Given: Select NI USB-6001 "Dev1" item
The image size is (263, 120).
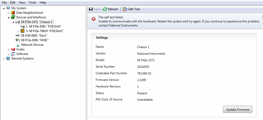Looking at the screenshot, I should coord(34,36).
